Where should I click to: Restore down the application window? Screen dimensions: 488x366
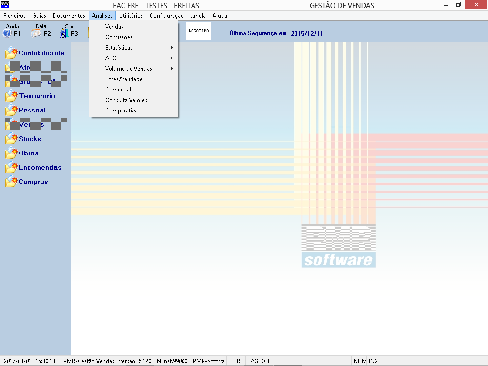tap(458, 5)
